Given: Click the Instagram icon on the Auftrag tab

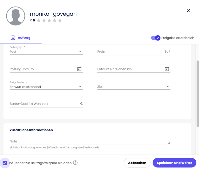Looking at the screenshot, I should 13,38.
